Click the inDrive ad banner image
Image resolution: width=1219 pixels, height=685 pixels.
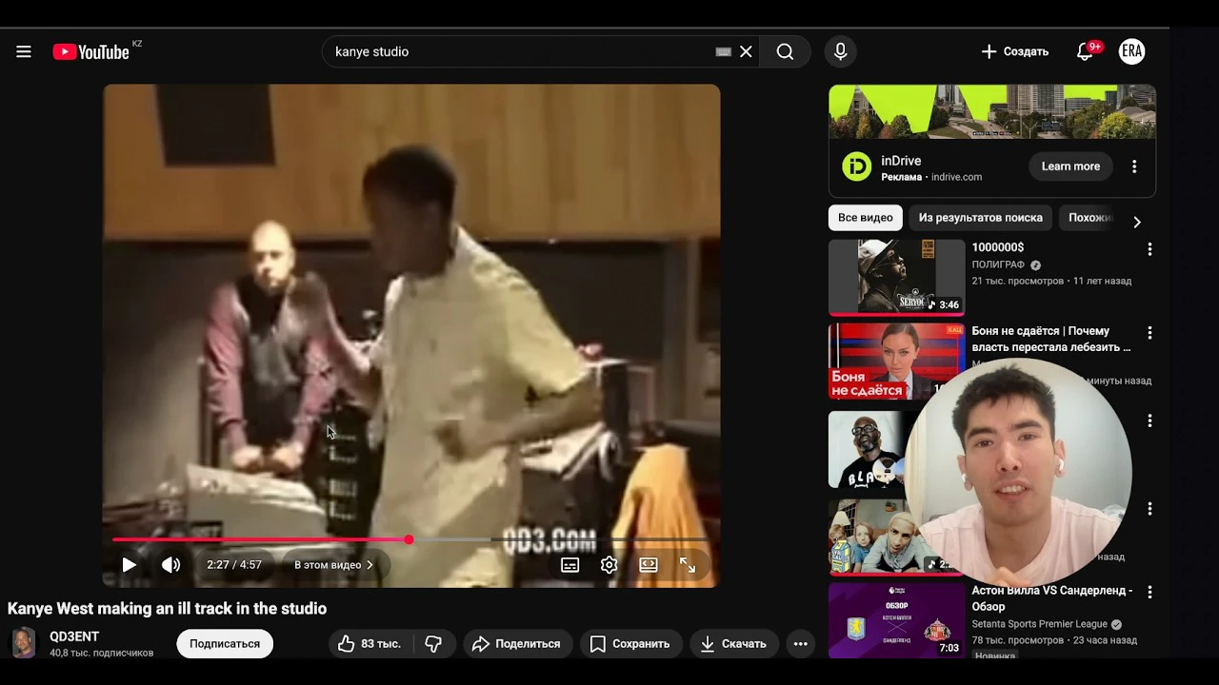click(x=992, y=112)
